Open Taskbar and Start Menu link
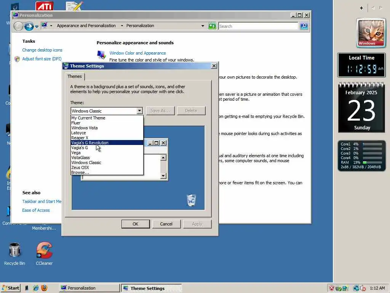The image size is (390, 293). pyautogui.click(x=42, y=201)
